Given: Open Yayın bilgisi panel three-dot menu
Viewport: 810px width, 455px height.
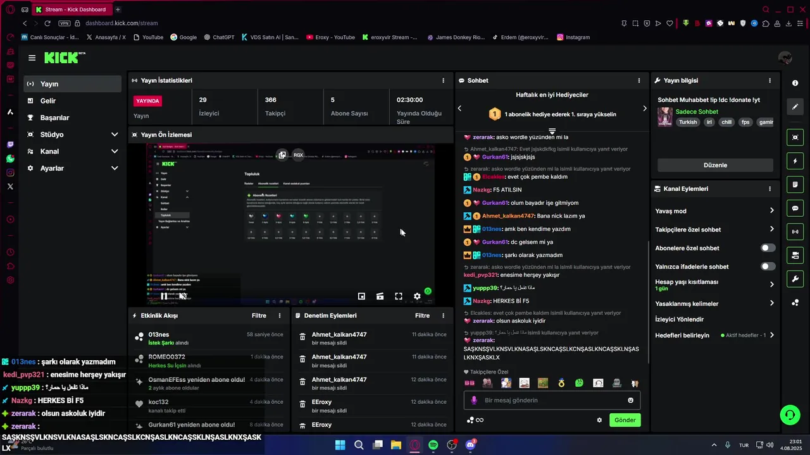Looking at the screenshot, I should coord(769,80).
